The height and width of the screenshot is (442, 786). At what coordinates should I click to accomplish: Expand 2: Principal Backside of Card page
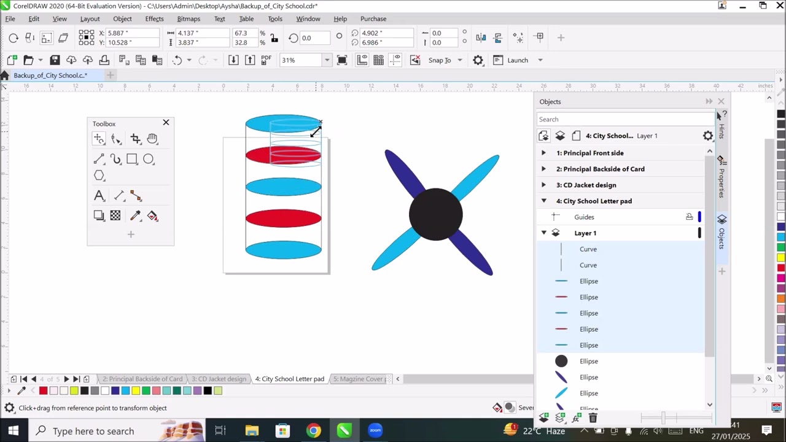pyautogui.click(x=543, y=169)
